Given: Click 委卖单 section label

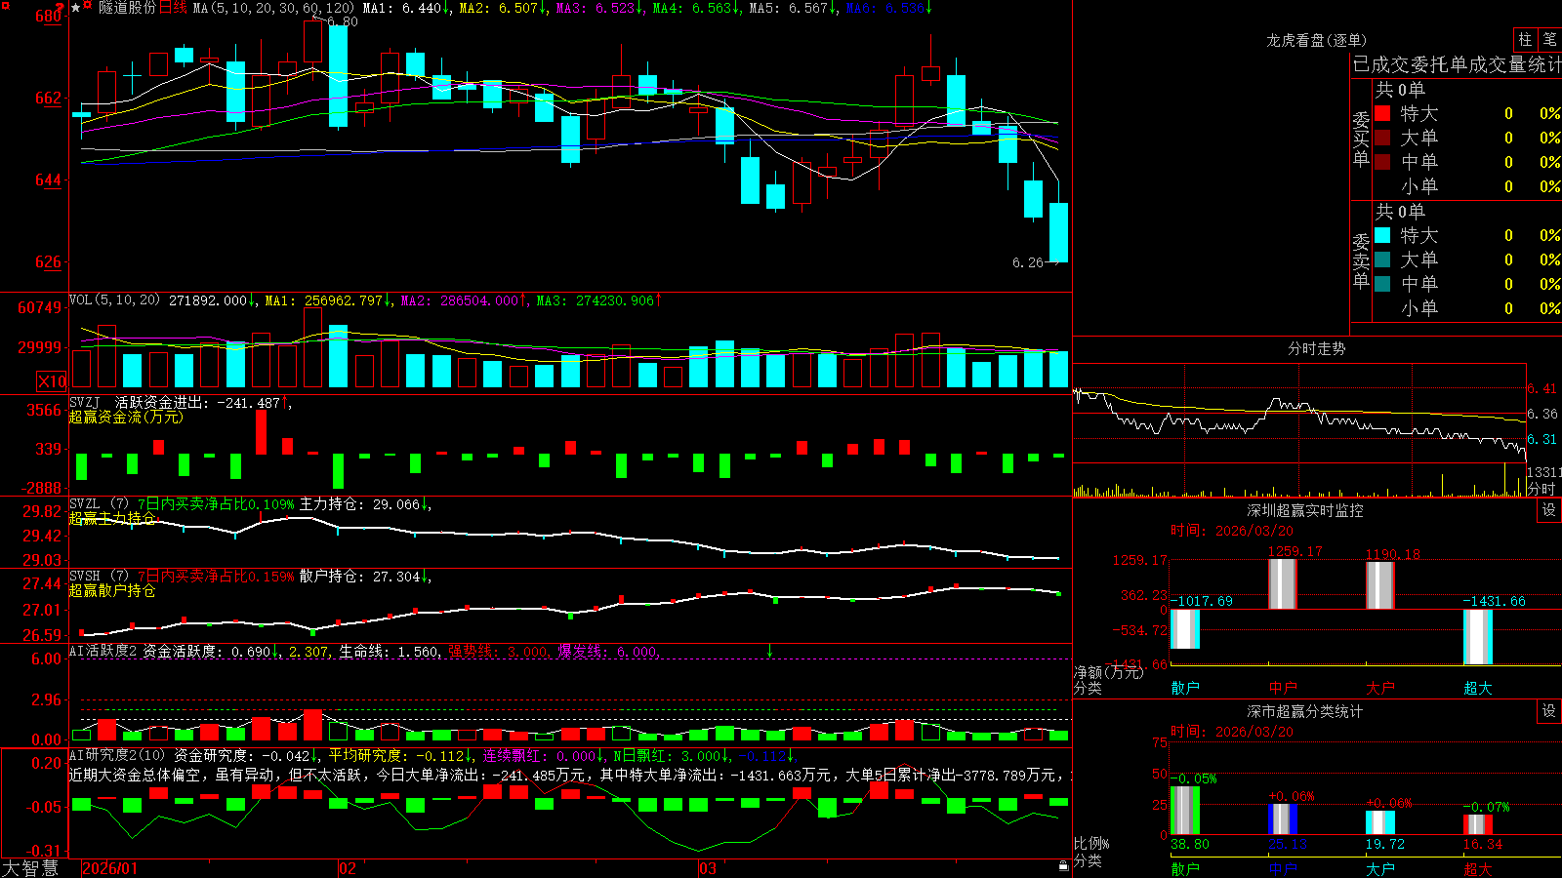Looking at the screenshot, I should [x=1361, y=259].
